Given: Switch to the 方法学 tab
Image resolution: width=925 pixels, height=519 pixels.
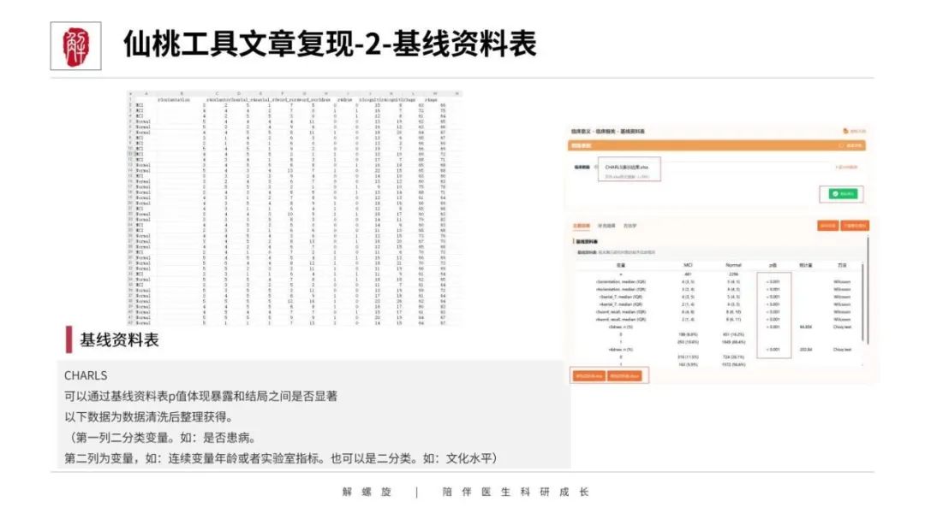Looking at the screenshot, I should tap(630, 227).
